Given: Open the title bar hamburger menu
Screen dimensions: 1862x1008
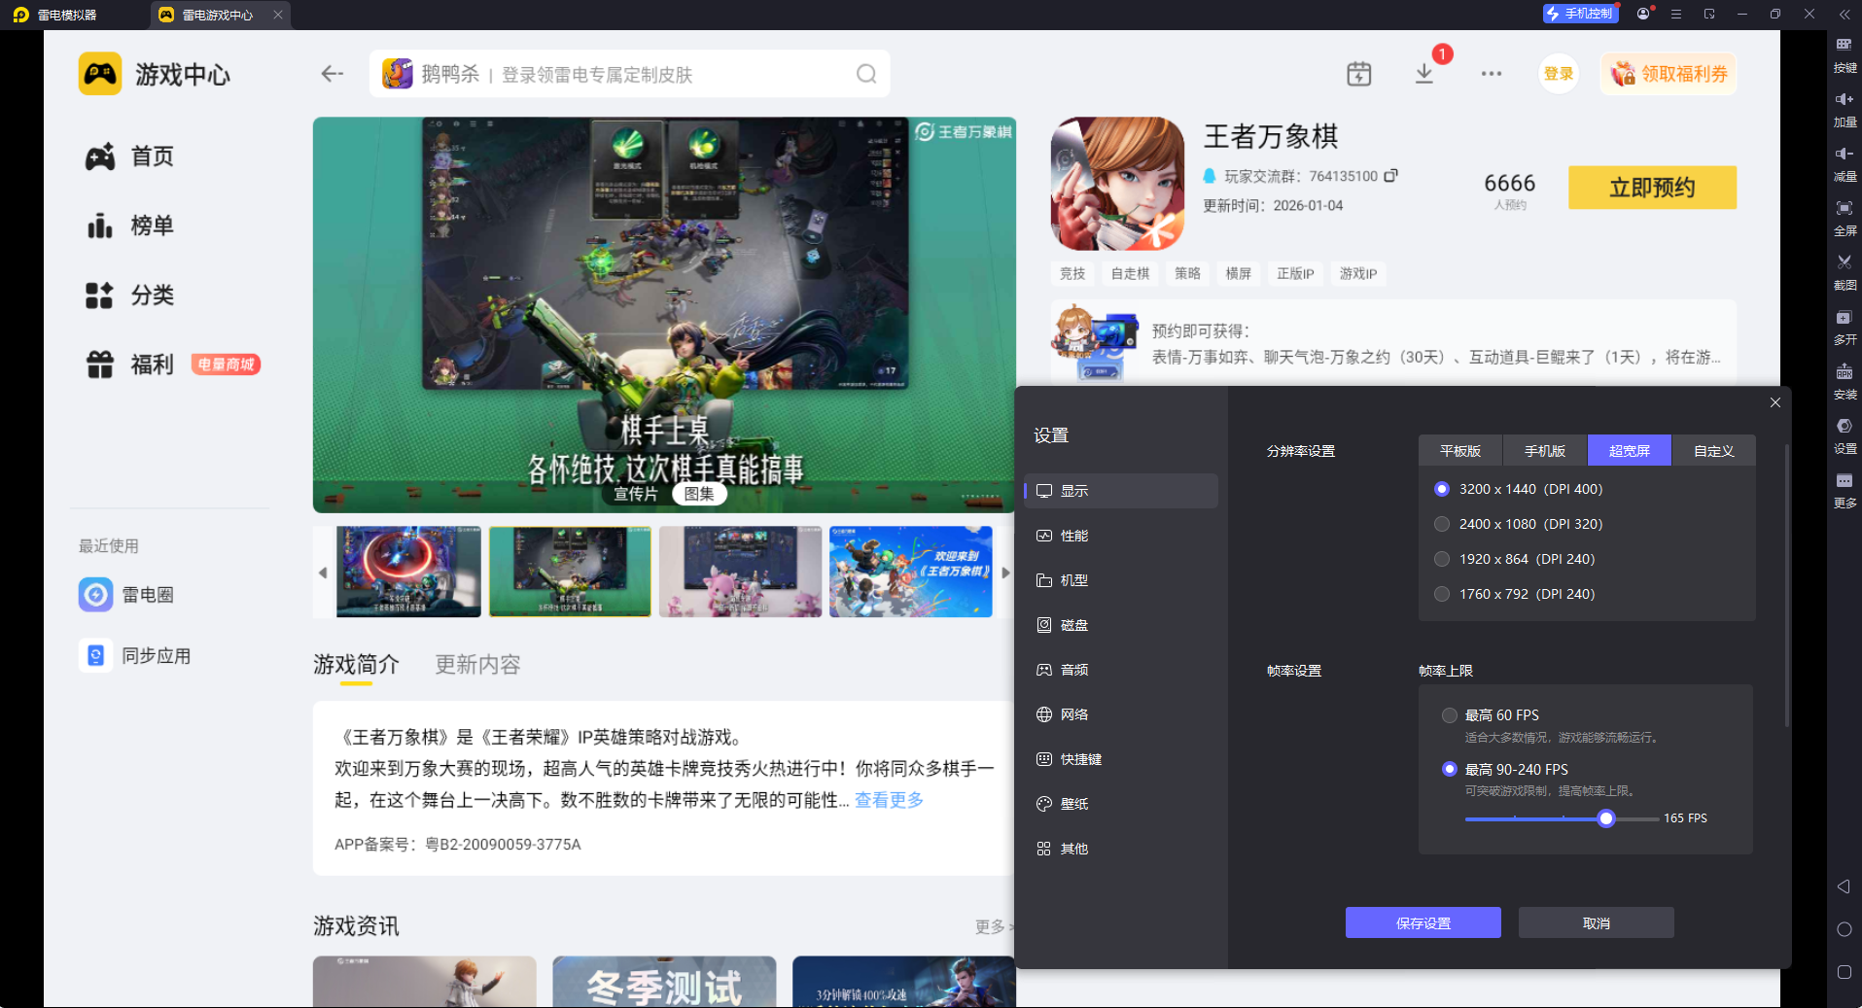Looking at the screenshot, I should click(x=1676, y=14).
